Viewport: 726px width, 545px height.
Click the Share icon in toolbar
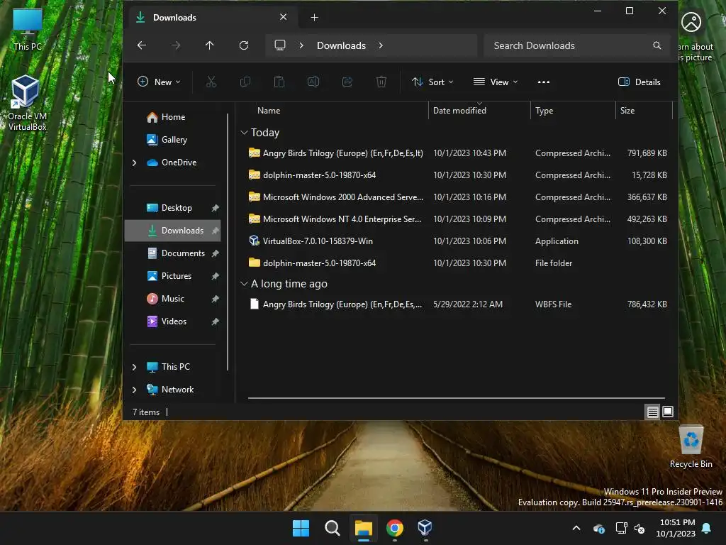click(x=347, y=82)
